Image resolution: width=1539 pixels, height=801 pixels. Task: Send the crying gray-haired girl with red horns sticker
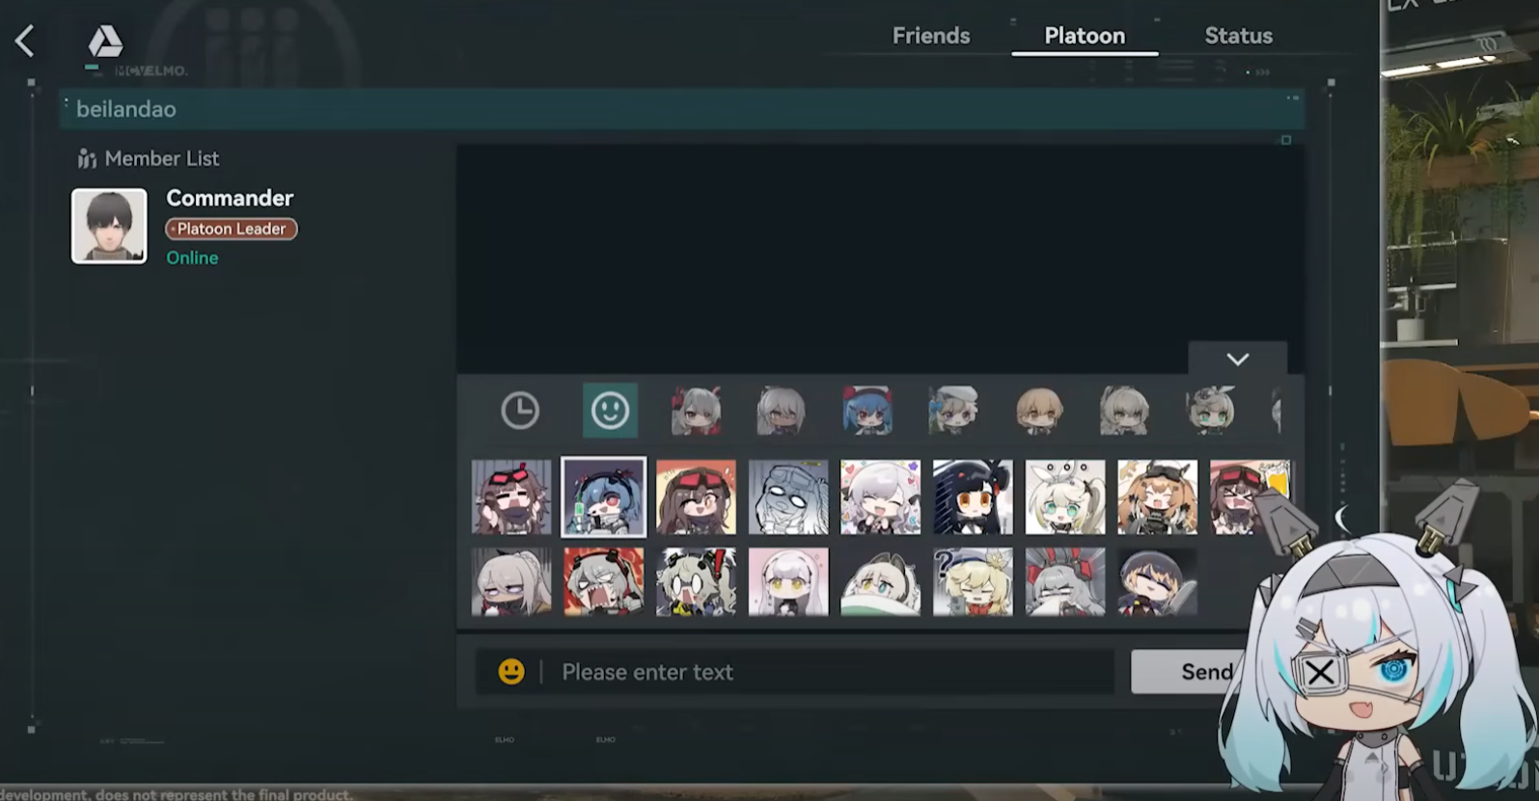point(1065,582)
